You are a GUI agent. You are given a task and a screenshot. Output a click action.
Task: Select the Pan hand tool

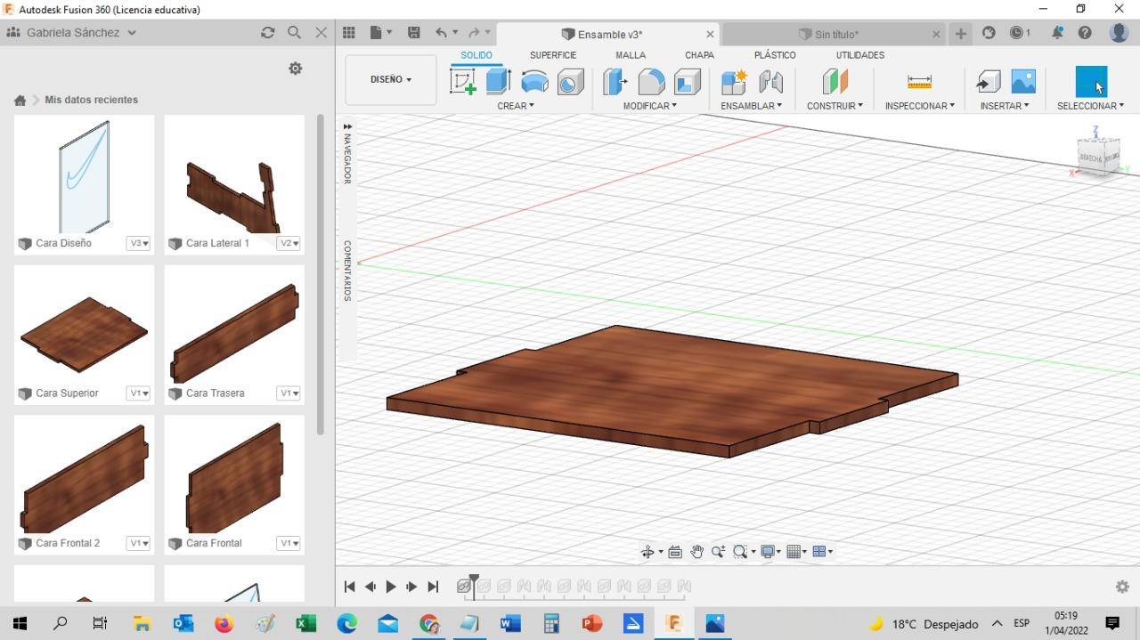(x=696, y=552)
